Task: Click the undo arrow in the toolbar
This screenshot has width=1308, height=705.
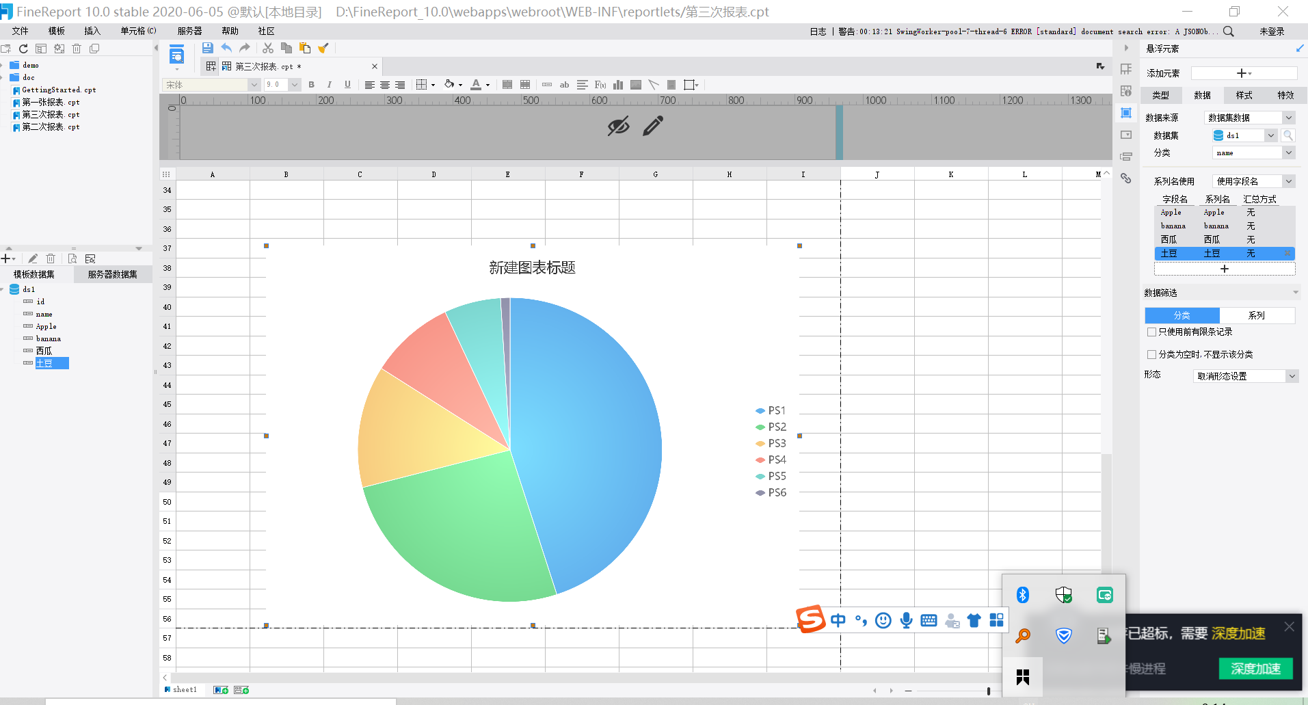Action: point(226,48)
